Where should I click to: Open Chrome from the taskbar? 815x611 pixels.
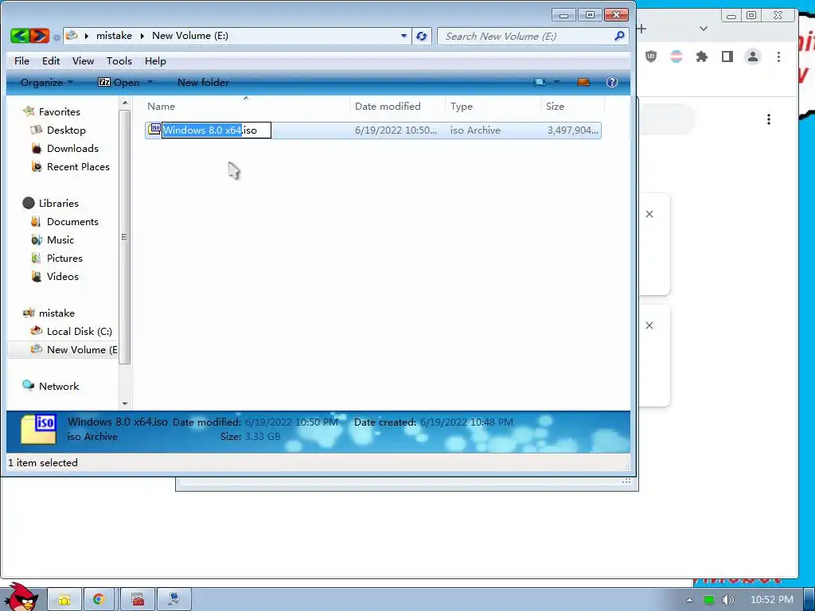98,600
